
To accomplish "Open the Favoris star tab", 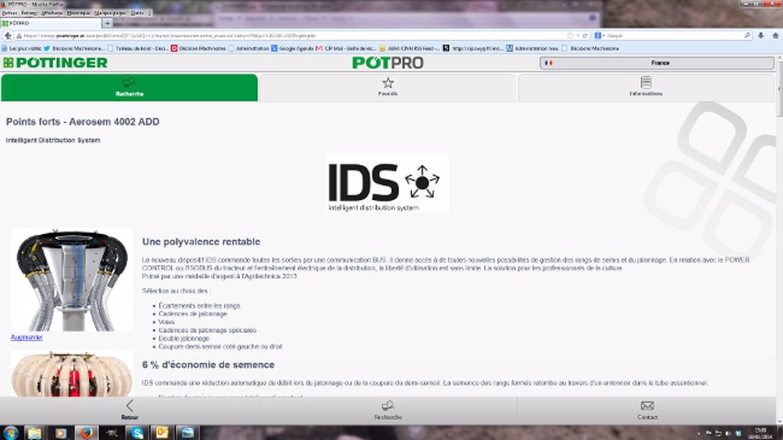I will pos(388,88).
